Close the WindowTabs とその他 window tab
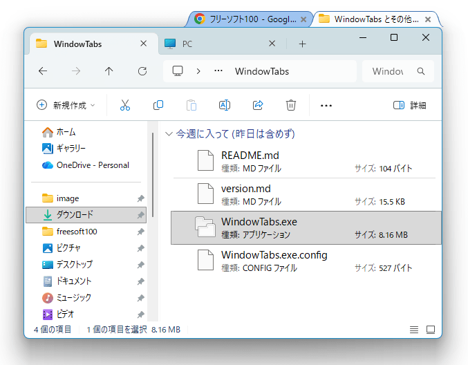 pyautogui.click(x=428, y=19)
